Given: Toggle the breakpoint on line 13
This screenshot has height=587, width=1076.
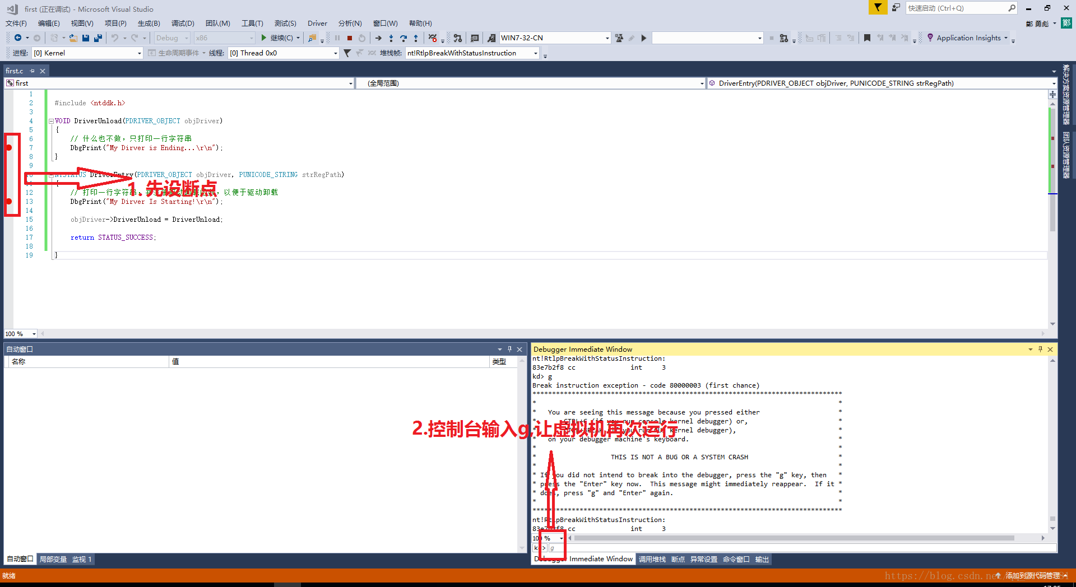Looking at the screenshot, I should point(9,202).
